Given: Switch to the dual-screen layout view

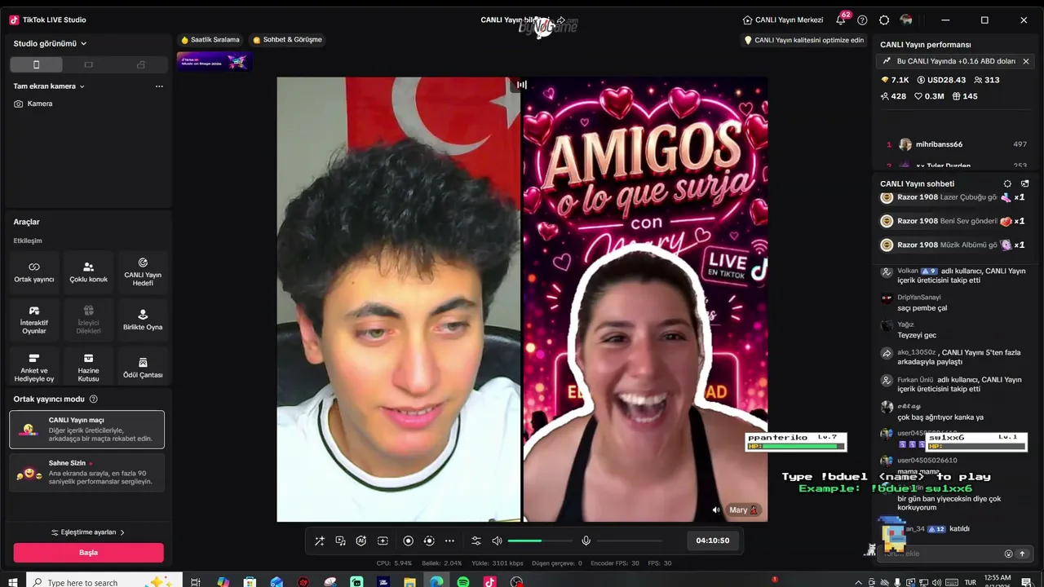Looking at the screenshot, I should (x=141, y=64).
